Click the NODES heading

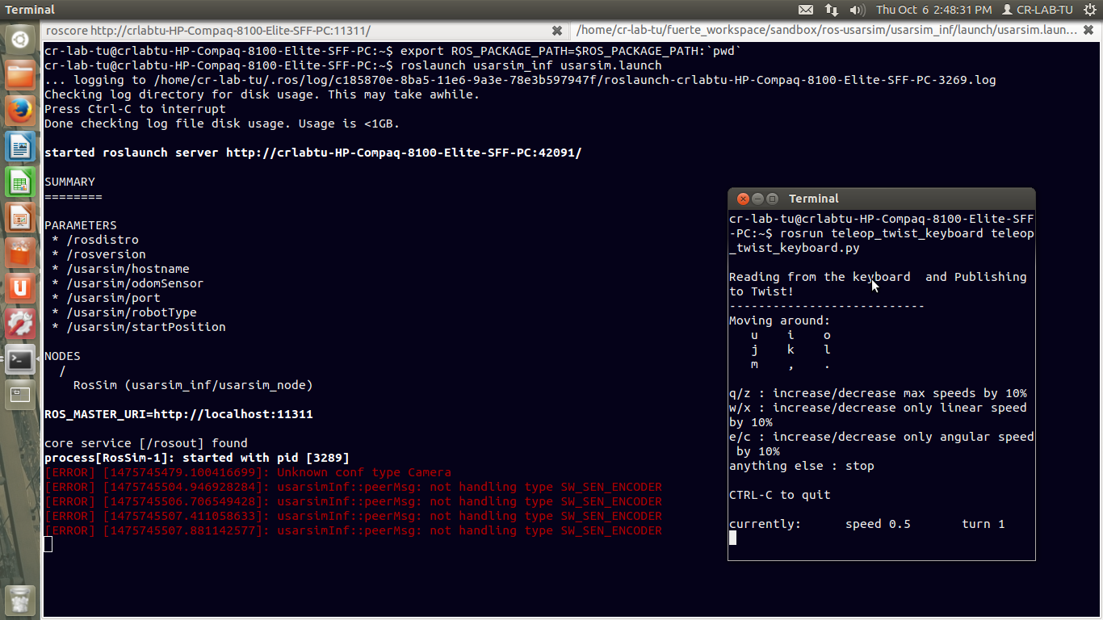click(x=62, y=356)
